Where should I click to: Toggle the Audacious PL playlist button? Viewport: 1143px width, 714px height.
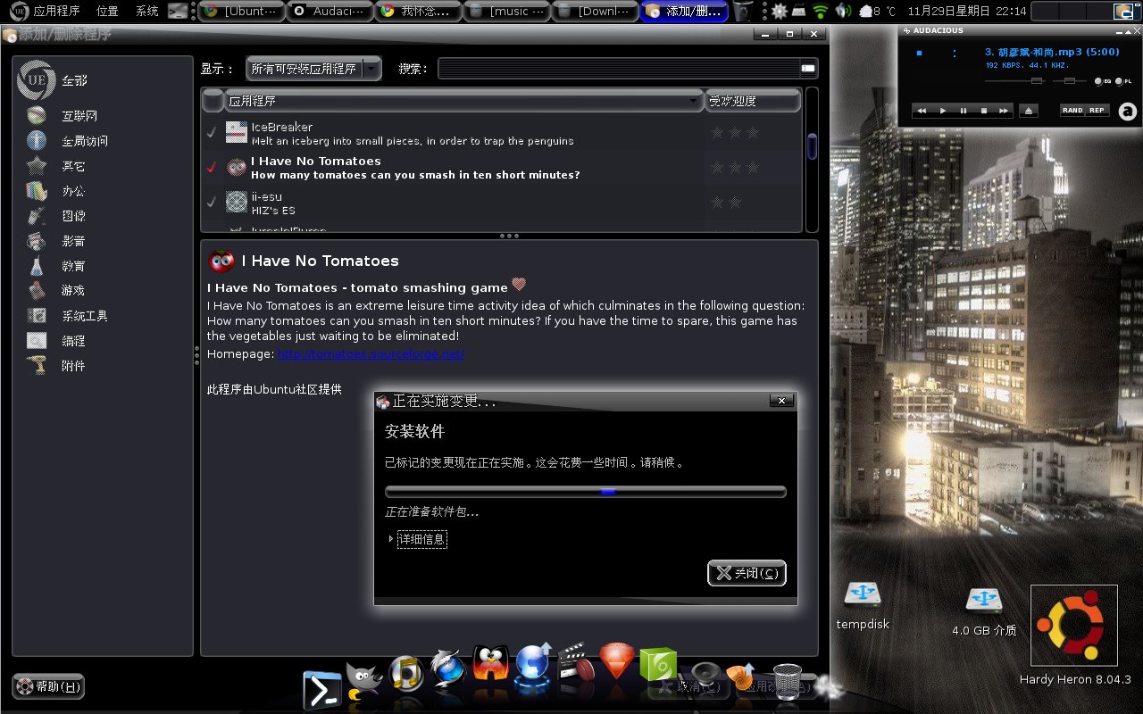1123,81
